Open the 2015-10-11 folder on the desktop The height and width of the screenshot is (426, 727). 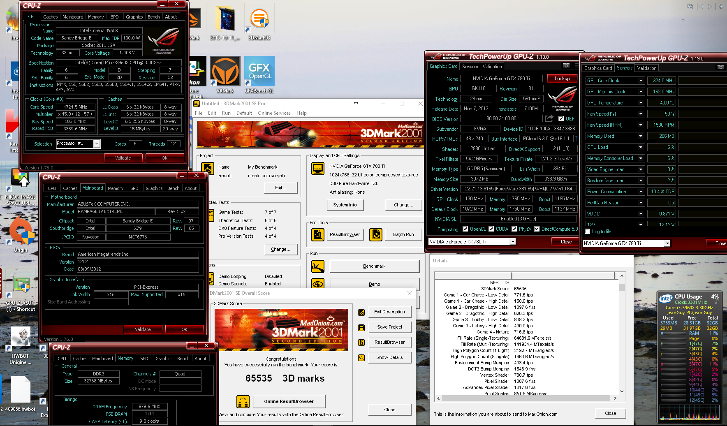(x=225, y=23)
